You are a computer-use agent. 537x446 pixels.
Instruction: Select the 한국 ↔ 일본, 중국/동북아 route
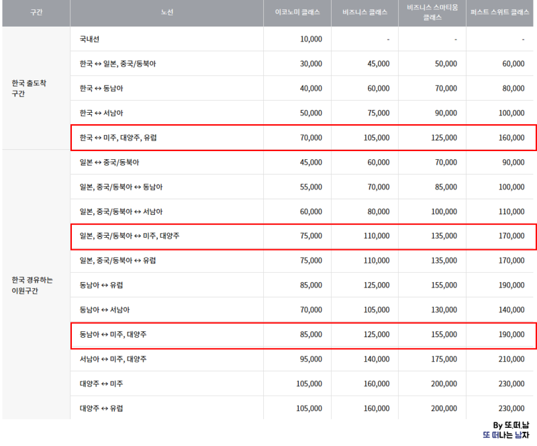[118, 64]
